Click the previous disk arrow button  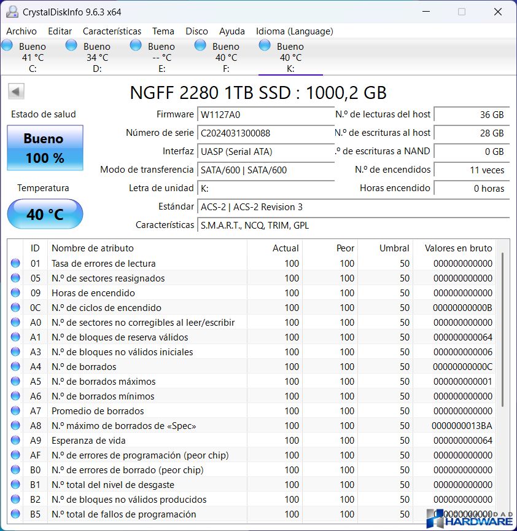click(16, 92)
